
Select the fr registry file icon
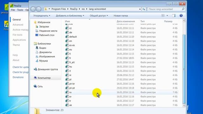[x=67, y=58]
